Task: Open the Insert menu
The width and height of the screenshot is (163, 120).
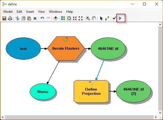Action: coord(30,12)
